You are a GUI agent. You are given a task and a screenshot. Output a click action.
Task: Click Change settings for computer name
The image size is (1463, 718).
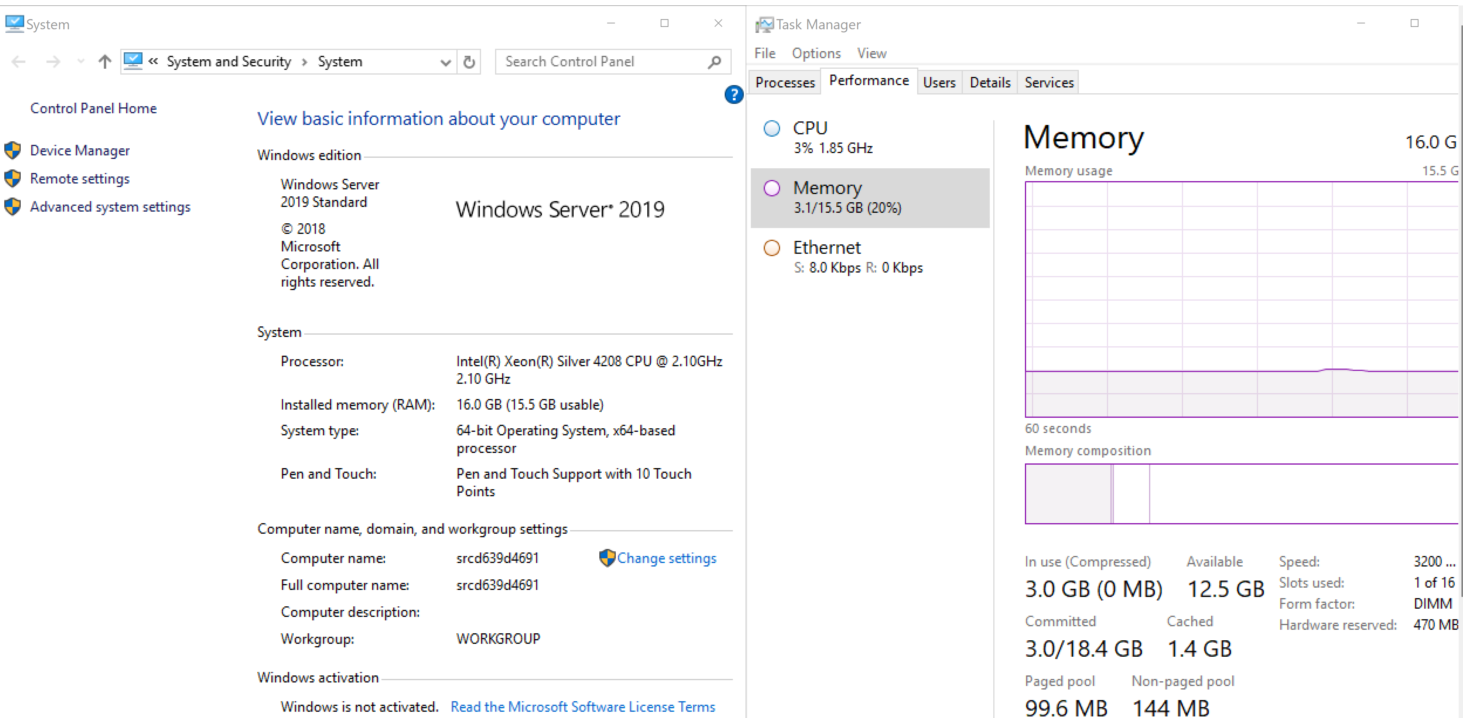667,558
